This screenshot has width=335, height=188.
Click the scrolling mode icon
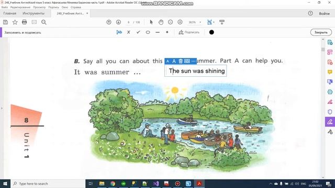pos(222,22)
